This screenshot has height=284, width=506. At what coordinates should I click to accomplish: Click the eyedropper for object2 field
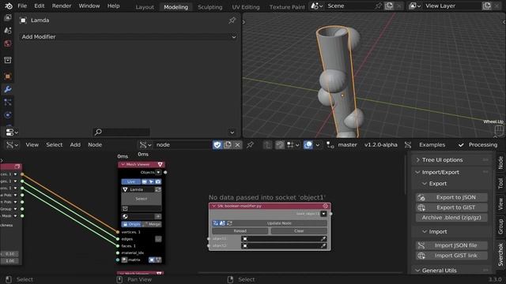pos(323,245)
